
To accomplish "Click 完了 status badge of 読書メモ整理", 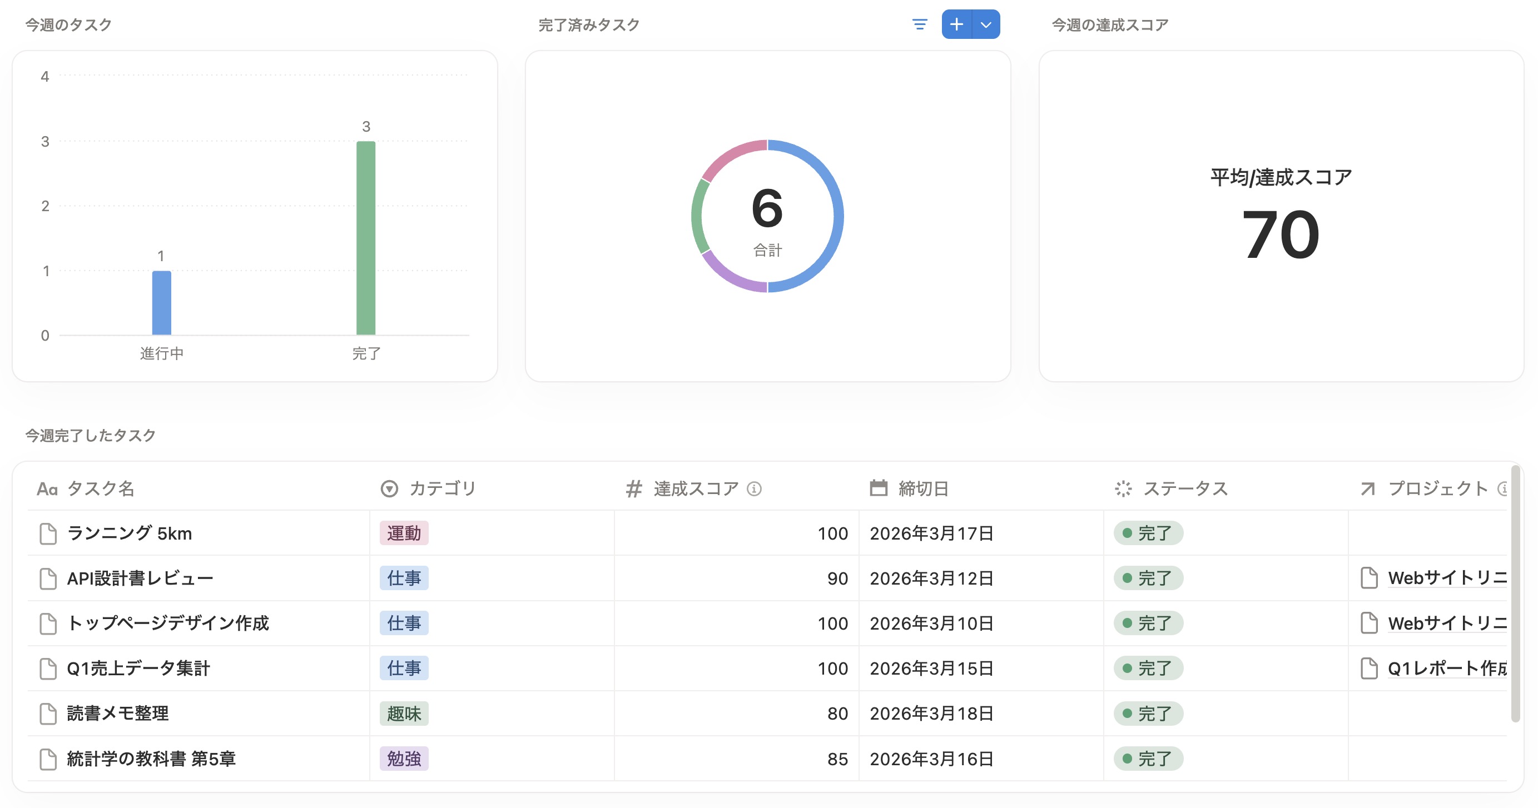I will 1148,714.
